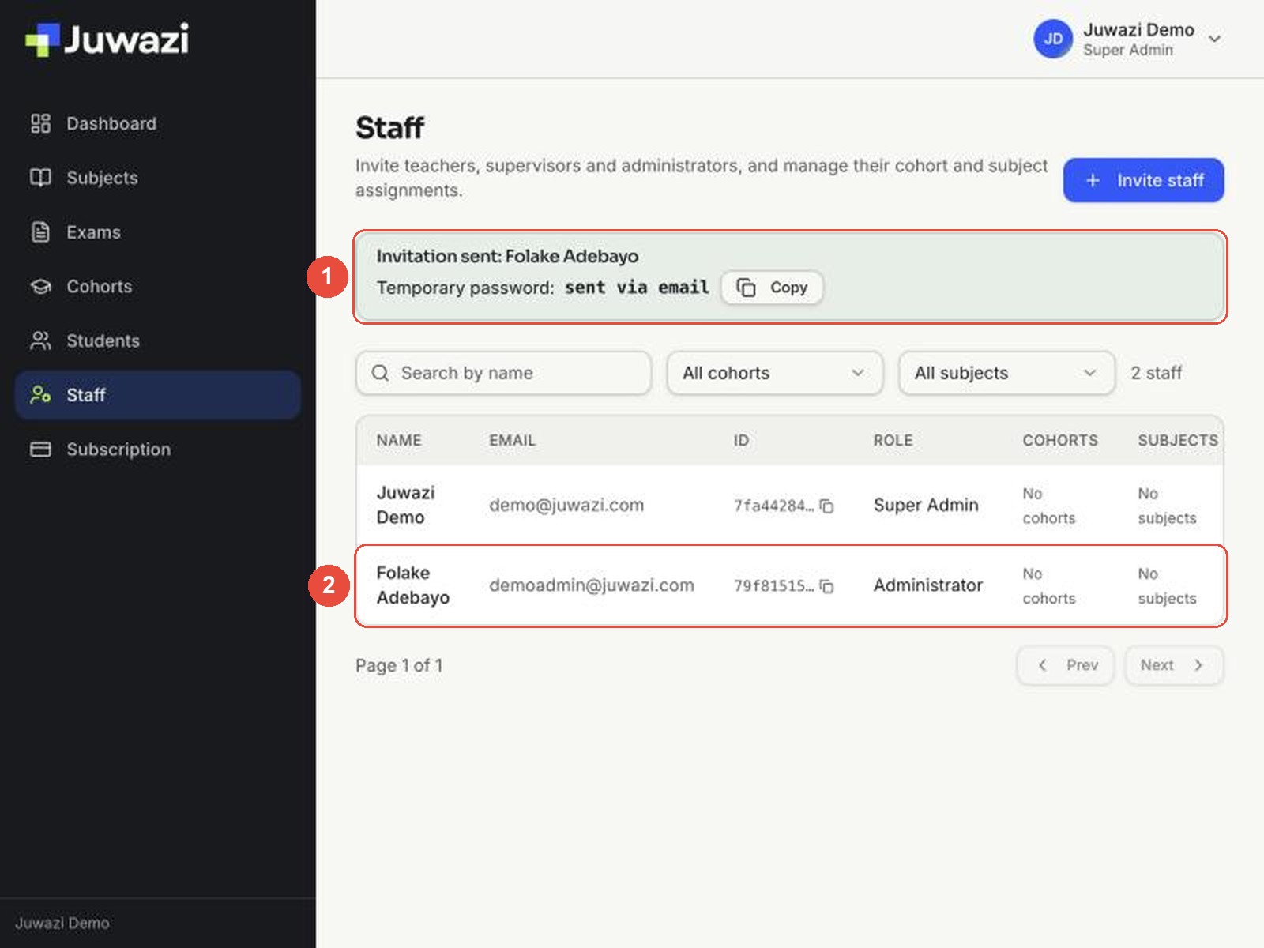Click the EMAIL column header

pos(512,440)
